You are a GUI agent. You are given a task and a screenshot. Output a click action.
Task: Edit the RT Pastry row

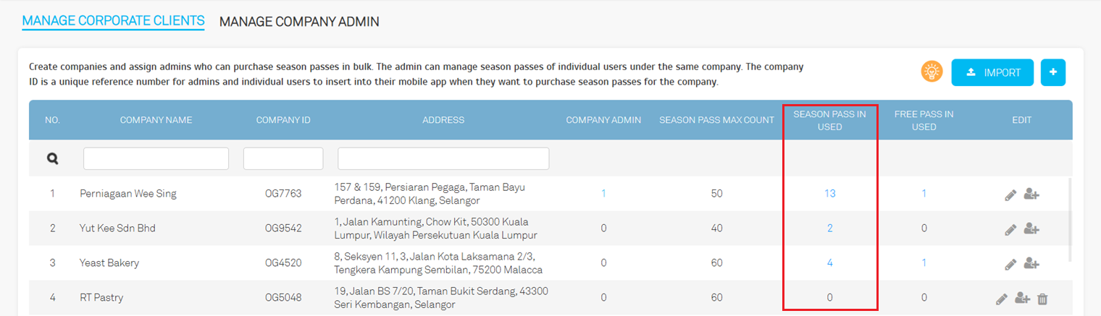coord(1002,298)
